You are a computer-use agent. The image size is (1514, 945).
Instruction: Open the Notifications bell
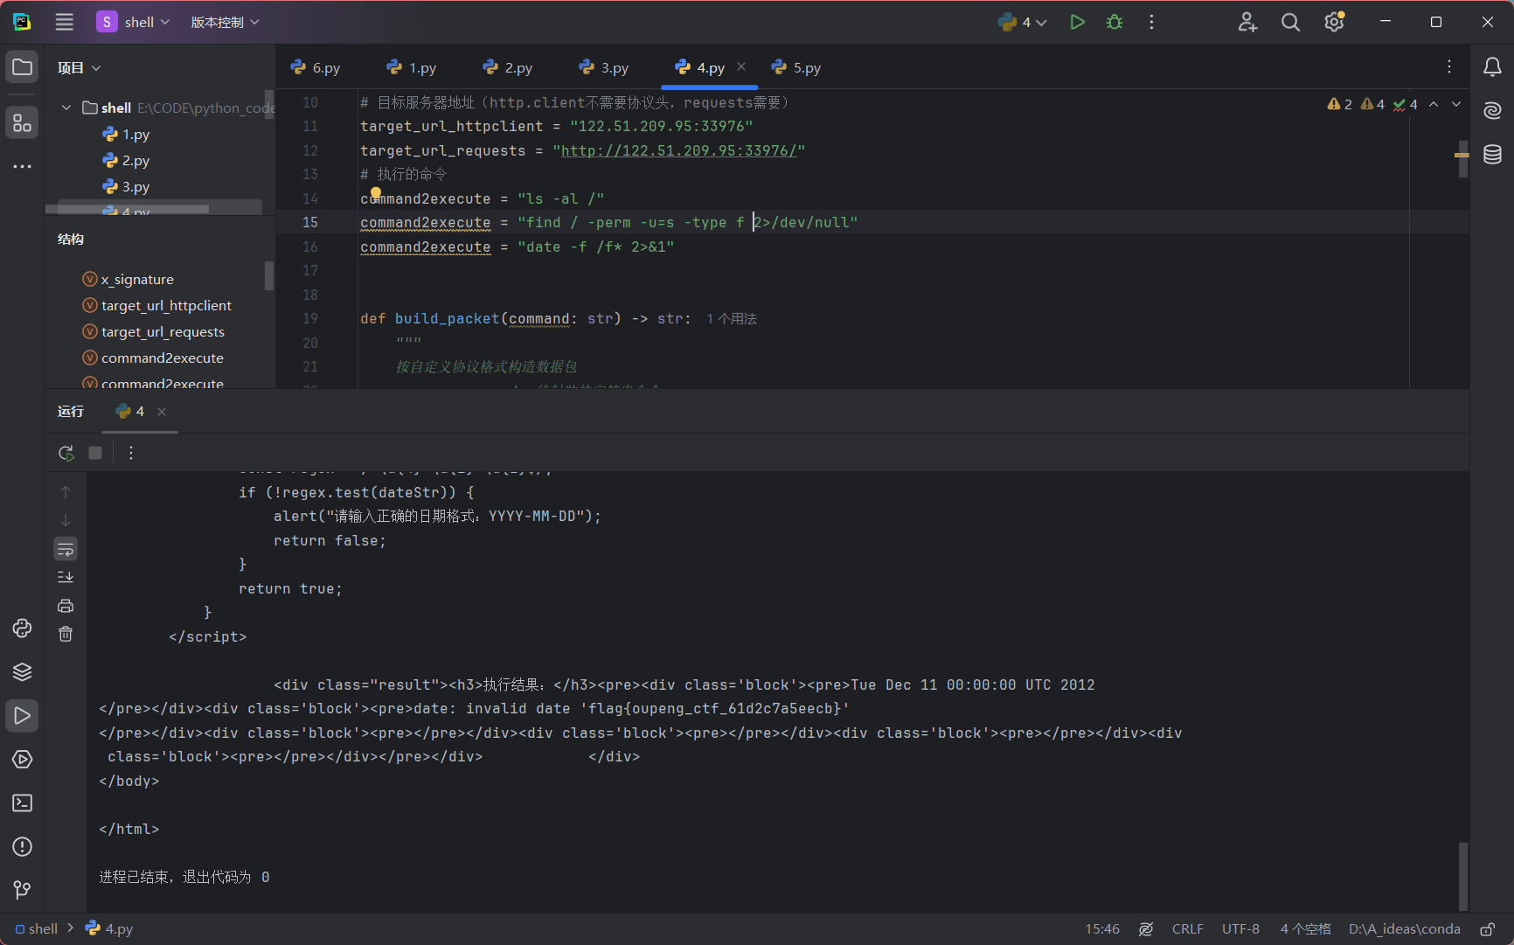tap(1492, 67)
